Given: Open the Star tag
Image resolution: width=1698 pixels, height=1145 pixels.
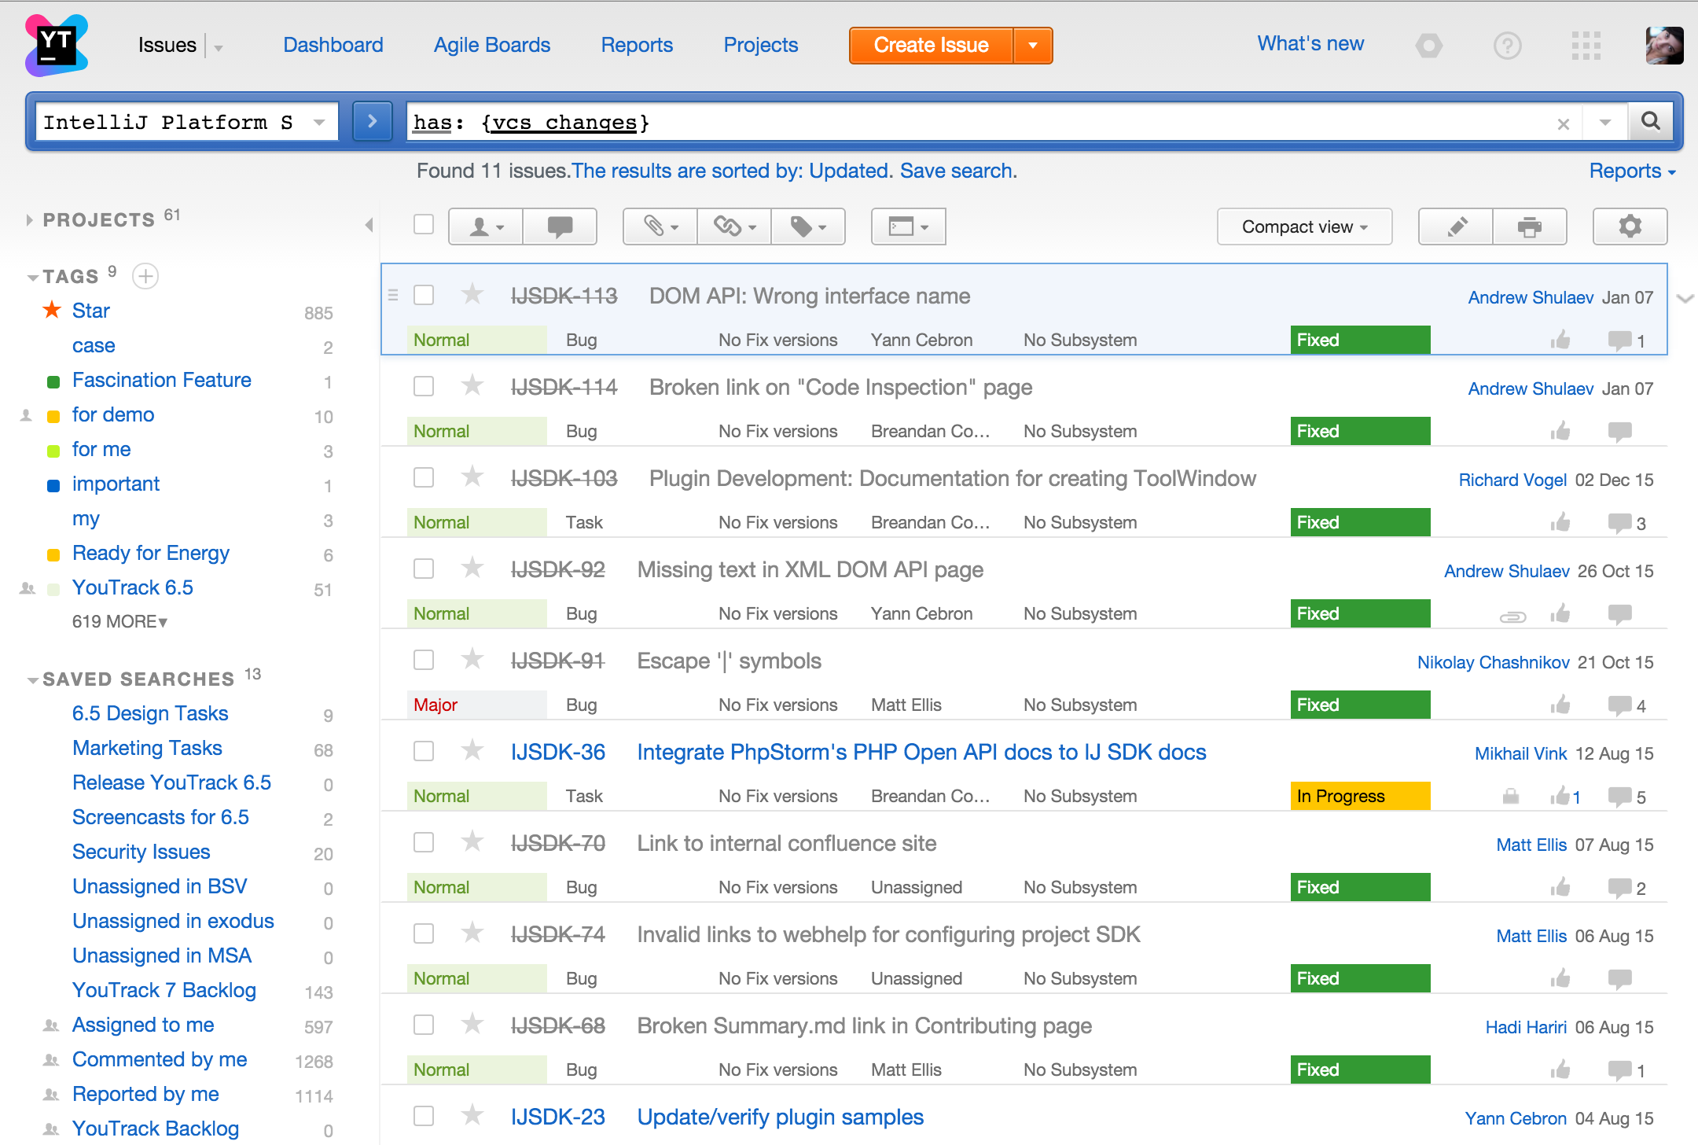Looking at the screenshot, I should click(x=91, y=311).
